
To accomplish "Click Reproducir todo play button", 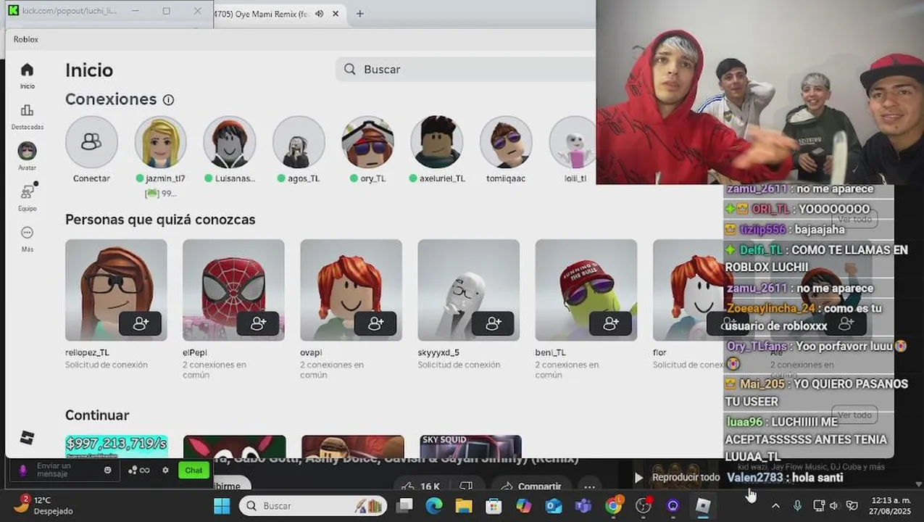I will 678,477.
